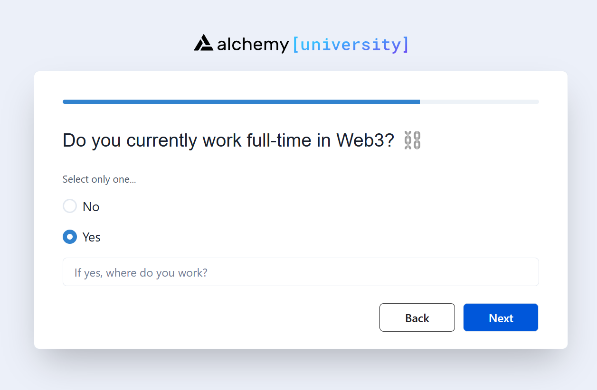
Task: Click the bottom portion of the DNA icon
Action: pyautogui.click(x=413, y=145)
